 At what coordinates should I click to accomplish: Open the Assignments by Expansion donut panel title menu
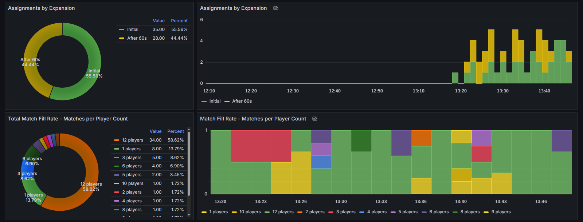click(x=41, y=8)
